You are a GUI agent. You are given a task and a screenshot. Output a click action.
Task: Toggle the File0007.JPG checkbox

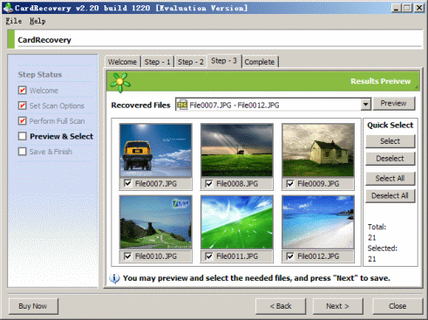127,183
